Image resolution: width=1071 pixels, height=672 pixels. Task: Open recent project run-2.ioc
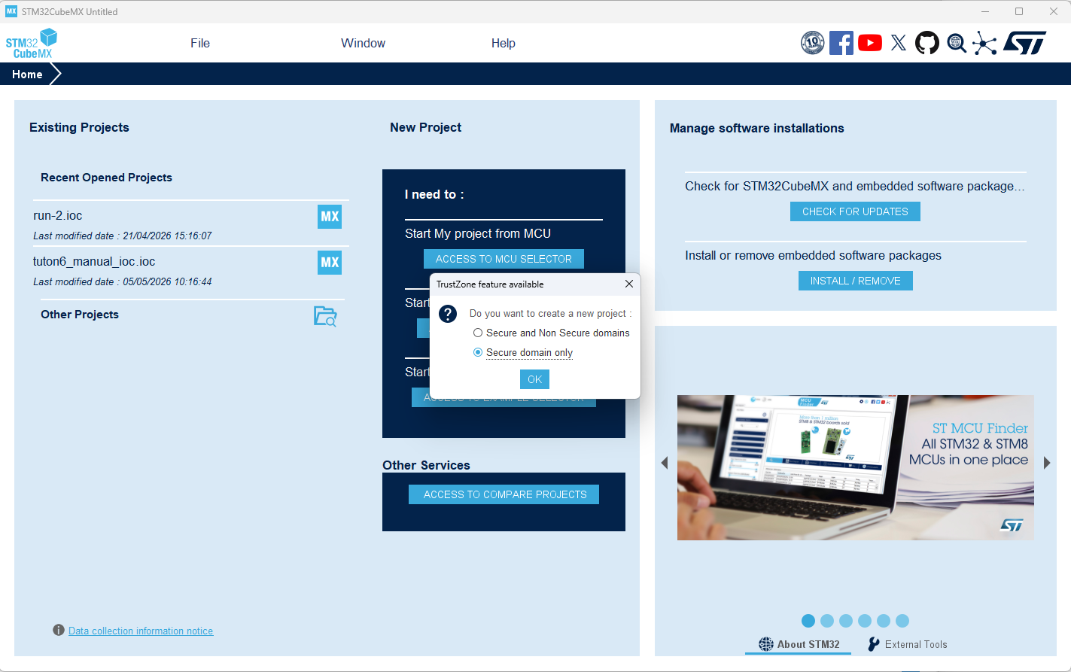tap(58, 216)
